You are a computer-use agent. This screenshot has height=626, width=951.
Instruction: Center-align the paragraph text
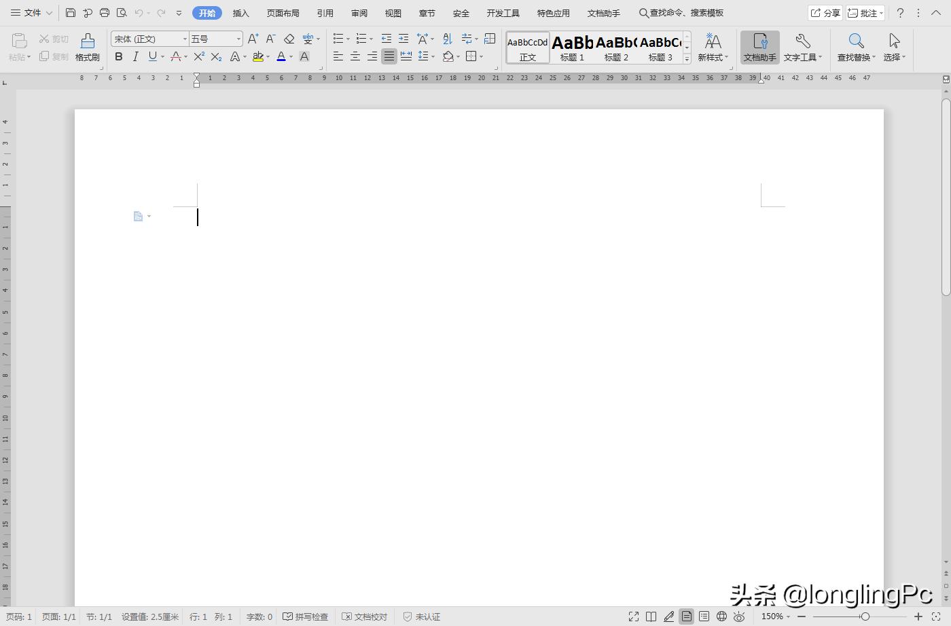point(355,57)
